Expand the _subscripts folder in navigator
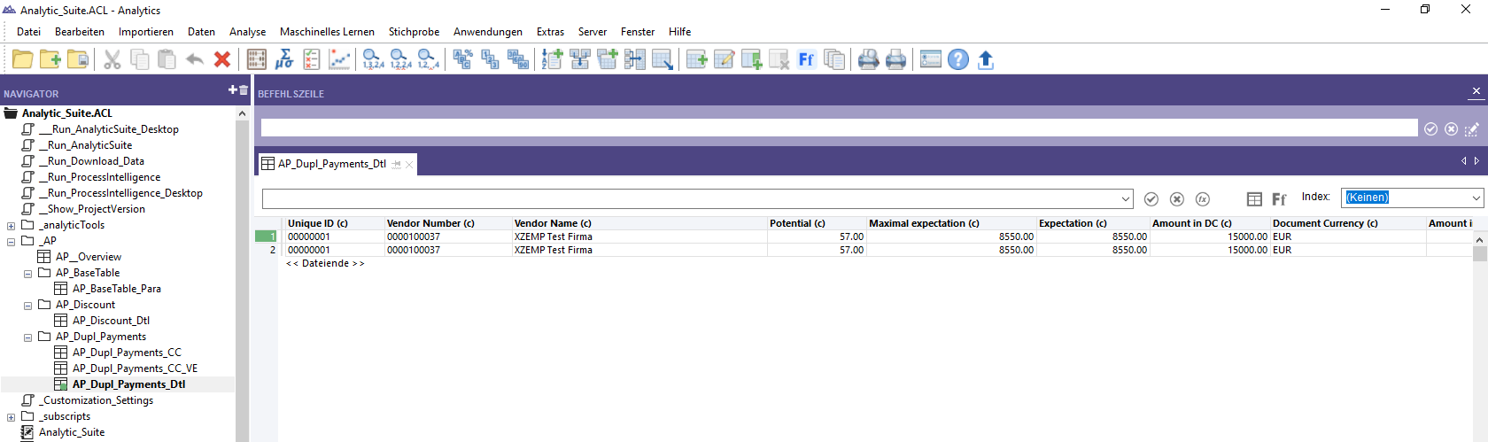The height and width of the screenshot is (442, 1488). click(x=11, y=417)
